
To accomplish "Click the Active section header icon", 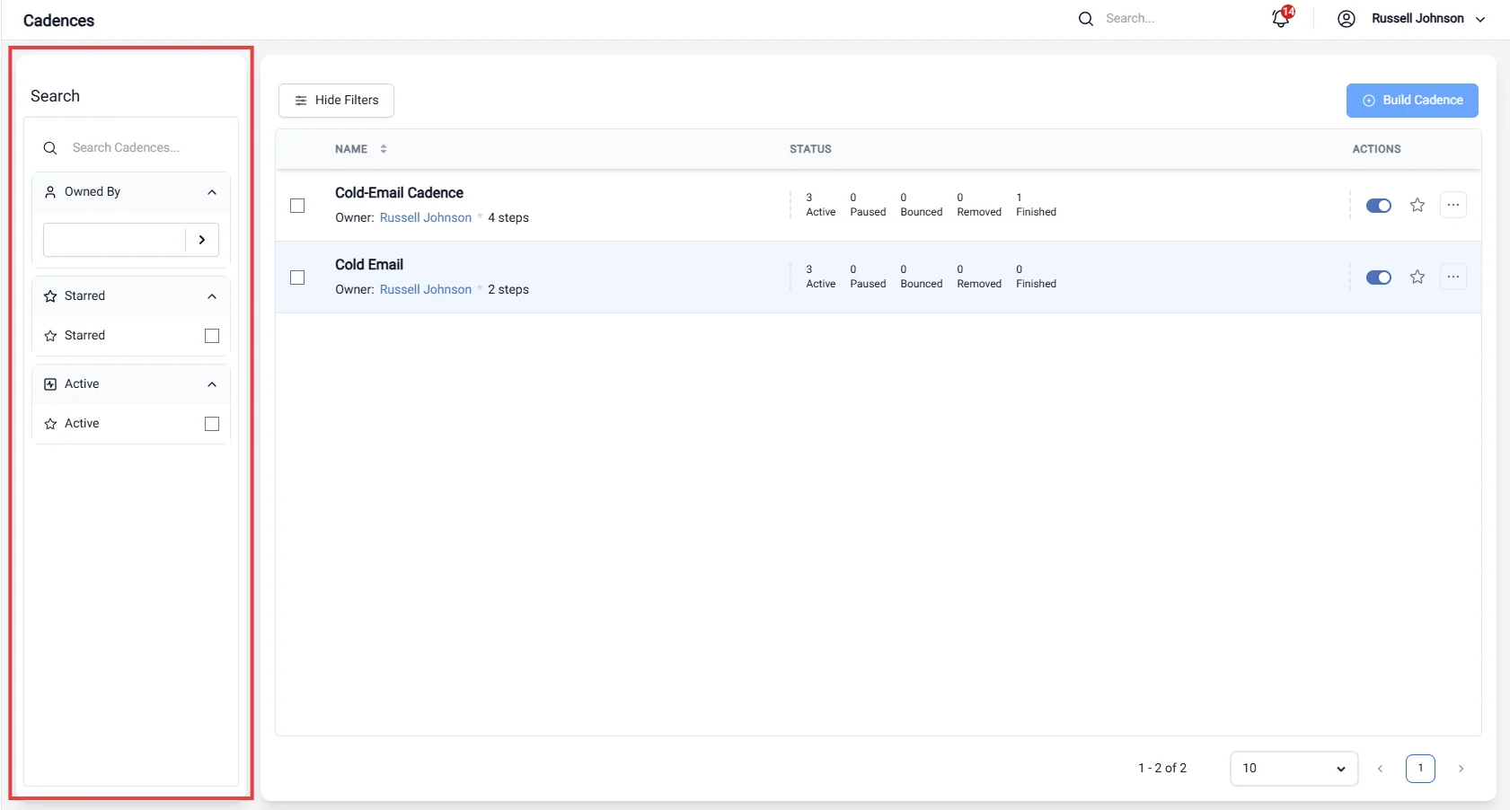I will (50, 384).
